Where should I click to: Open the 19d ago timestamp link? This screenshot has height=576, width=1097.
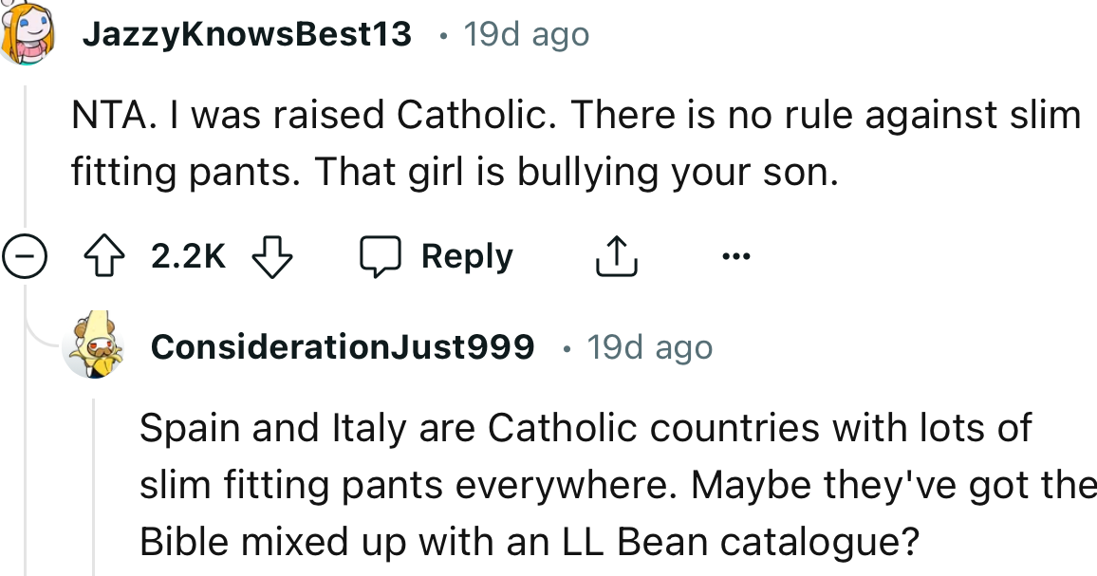click(526, 34)
